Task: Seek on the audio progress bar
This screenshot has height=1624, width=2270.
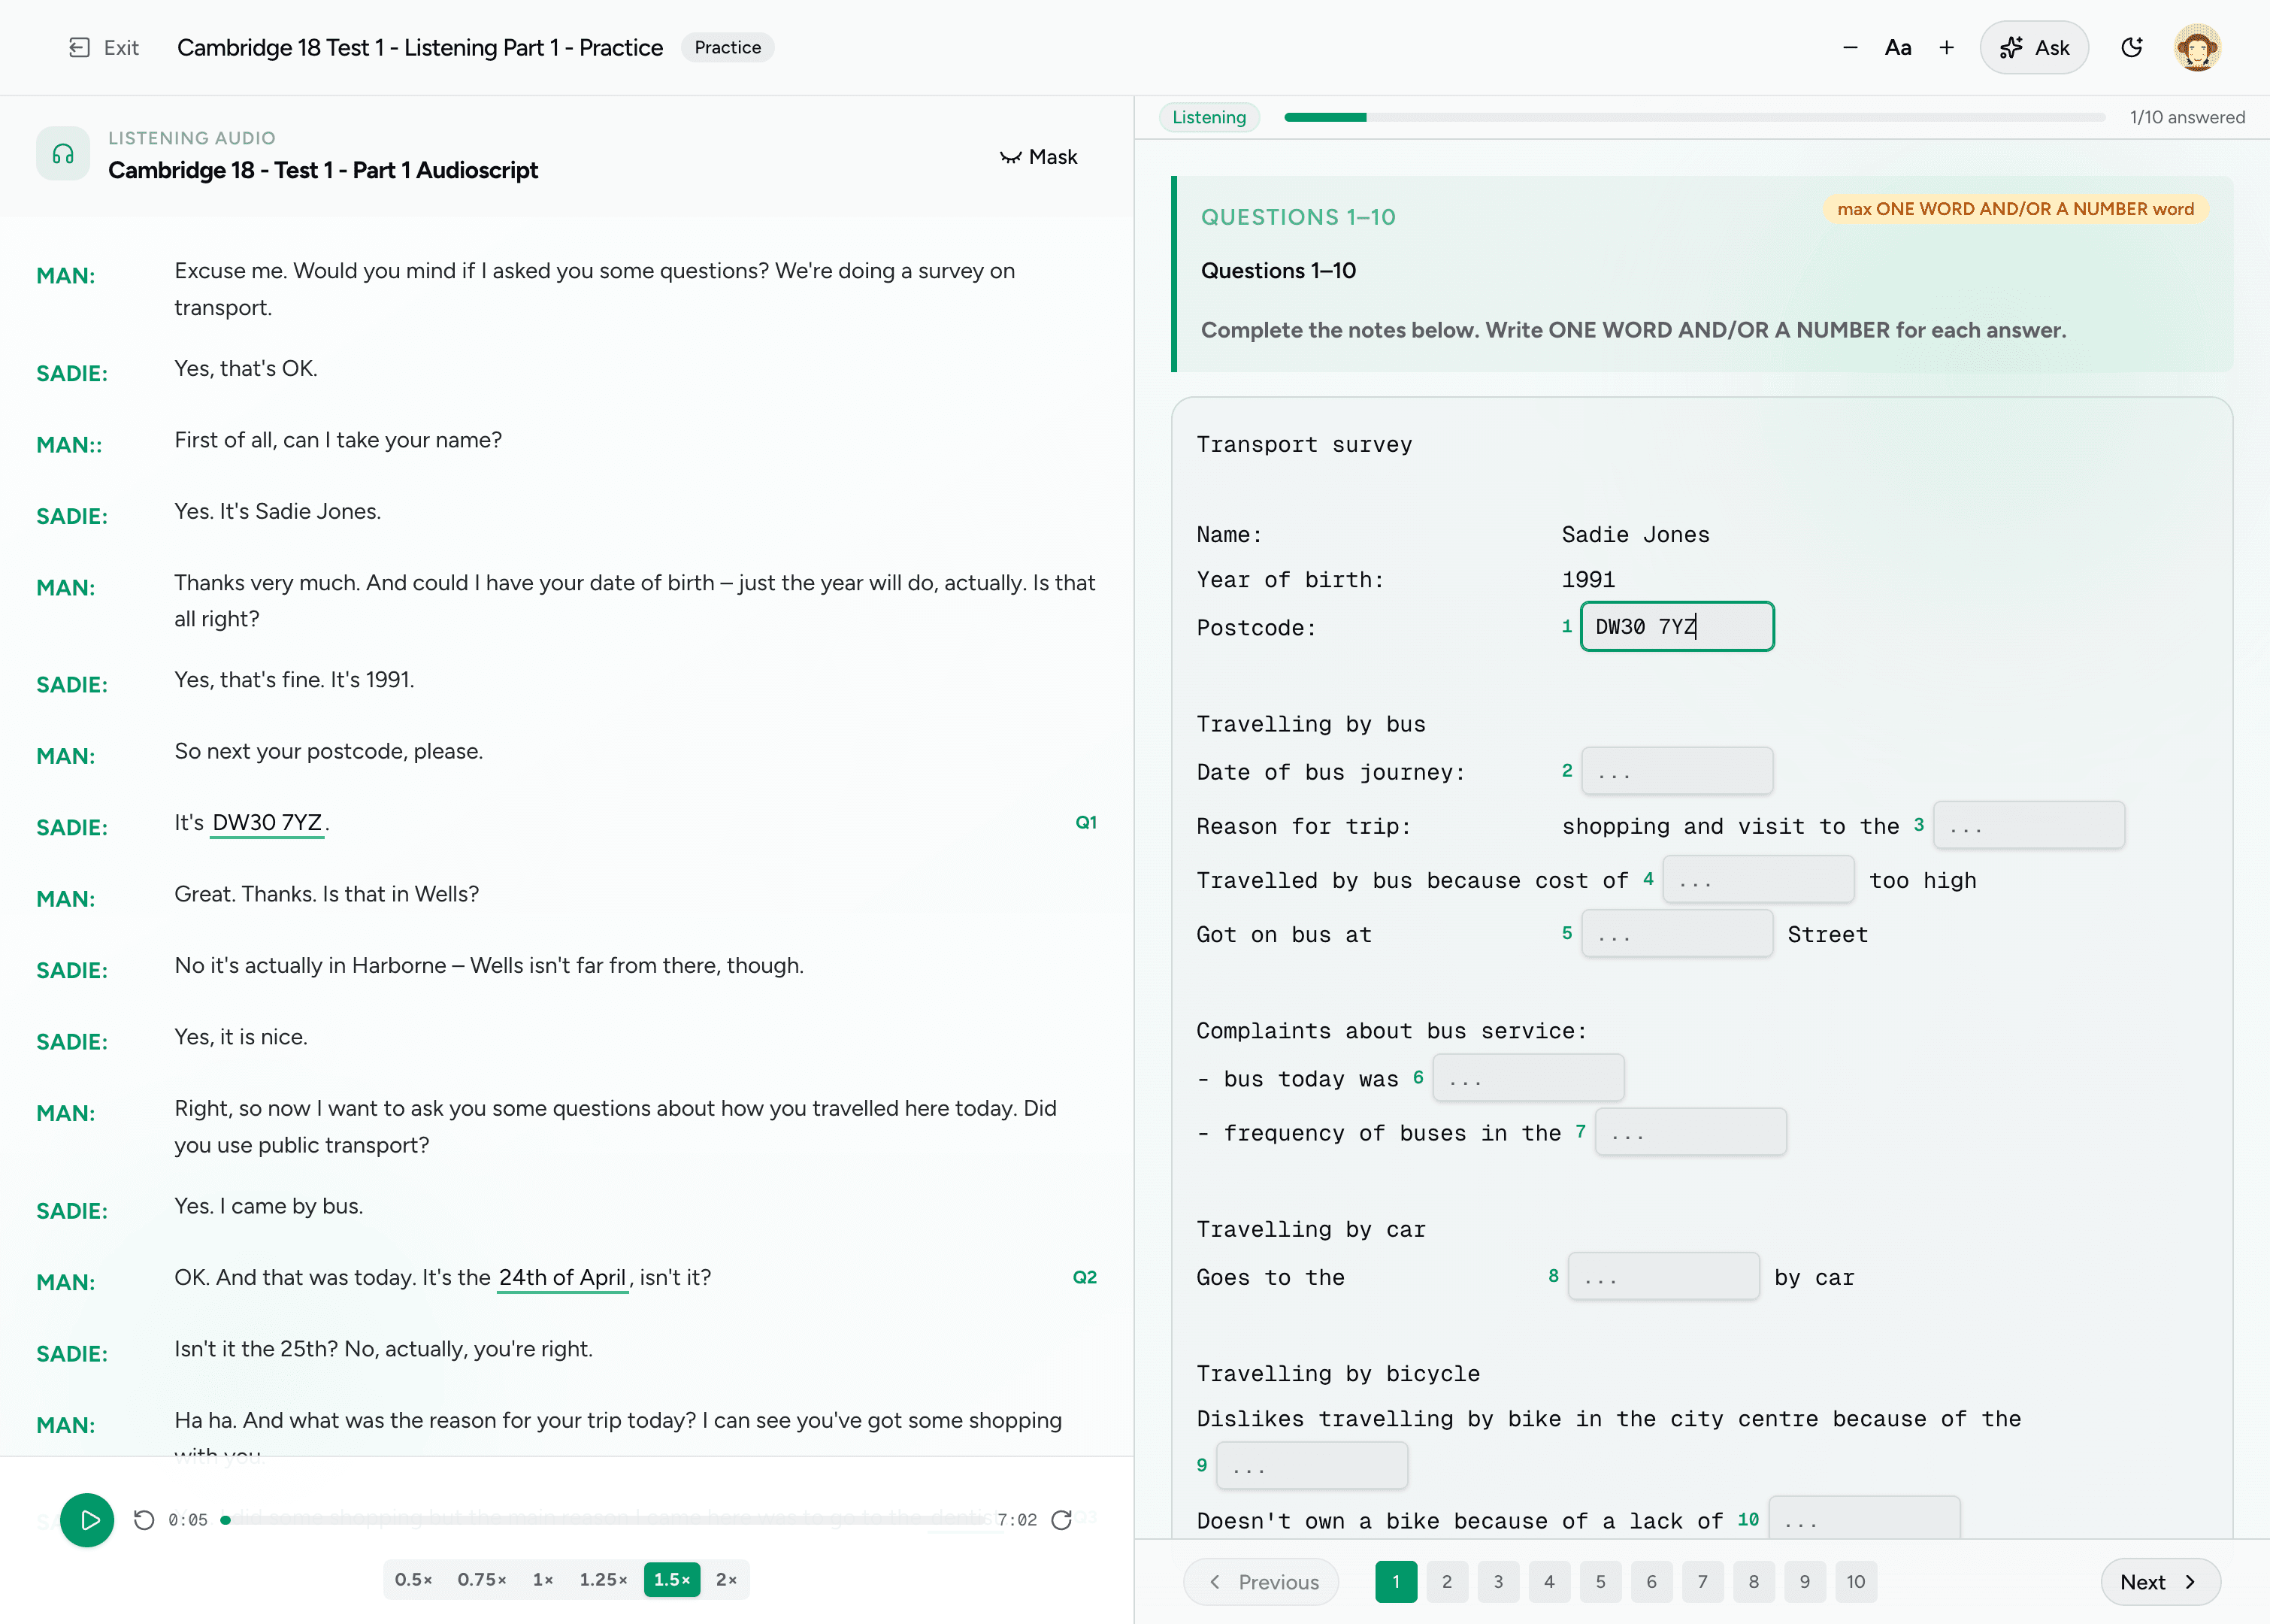Action: pyautogui.click(x=605, y=1520)
